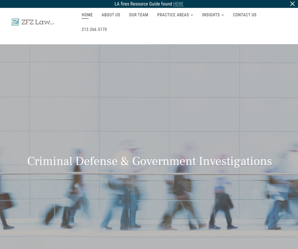The width and height of the screenshot is (298, 249).
Task: Click the LA fires Resource Guide banner text
Action: [x=143, y=4]
